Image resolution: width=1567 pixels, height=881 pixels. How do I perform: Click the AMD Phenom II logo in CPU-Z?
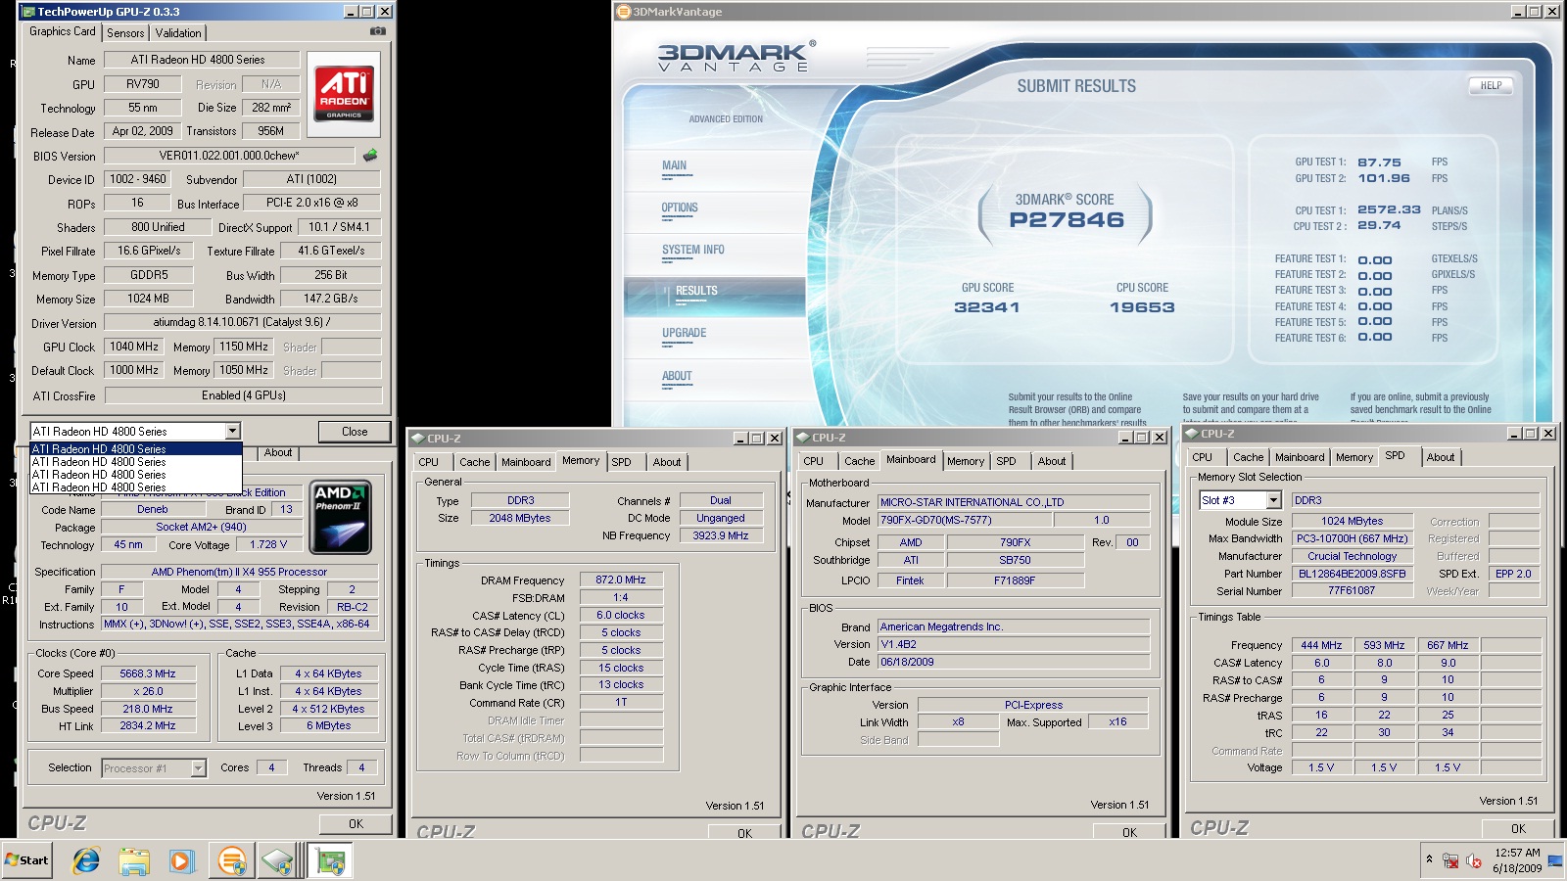(x=340, y=518)
